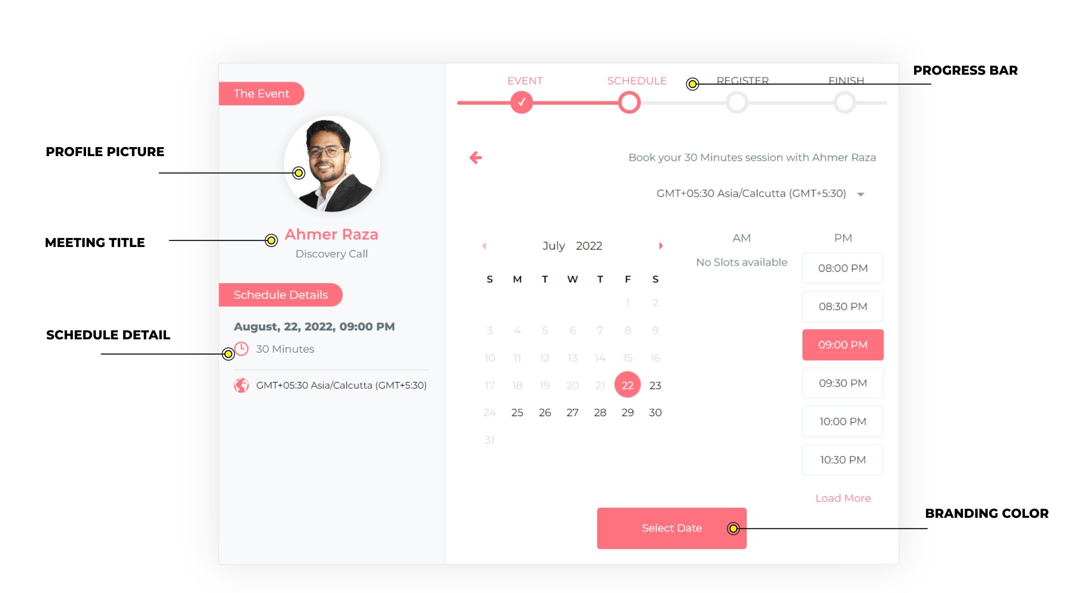Click the 09:00 PM highlighted time slot
The height and width of the screenshot is (593, 1091).
[841, 345]
